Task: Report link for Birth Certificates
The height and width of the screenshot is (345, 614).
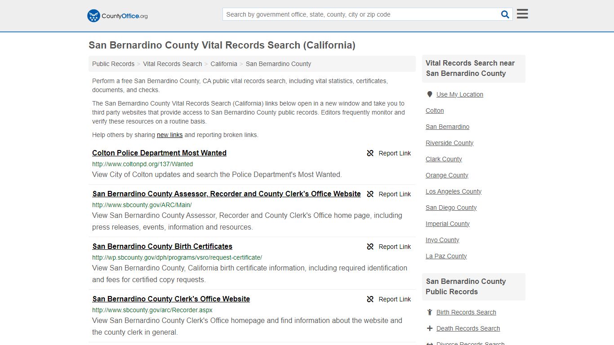Action: tap(395, 247)
